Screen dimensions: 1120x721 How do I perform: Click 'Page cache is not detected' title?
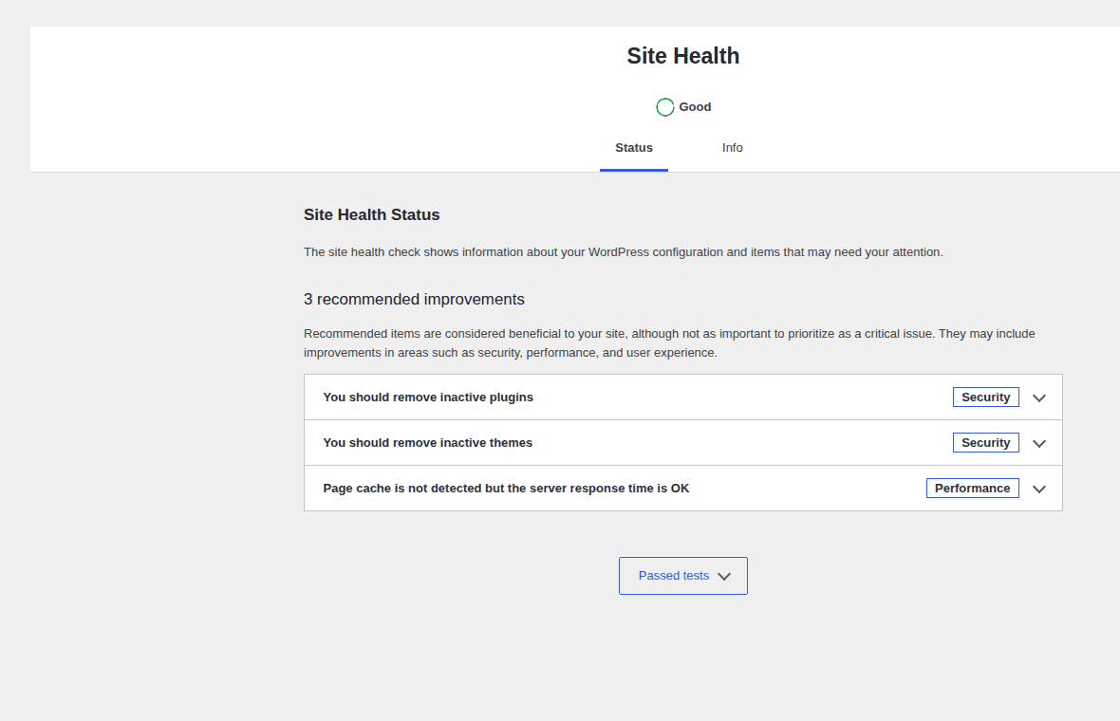click(506, 489)
